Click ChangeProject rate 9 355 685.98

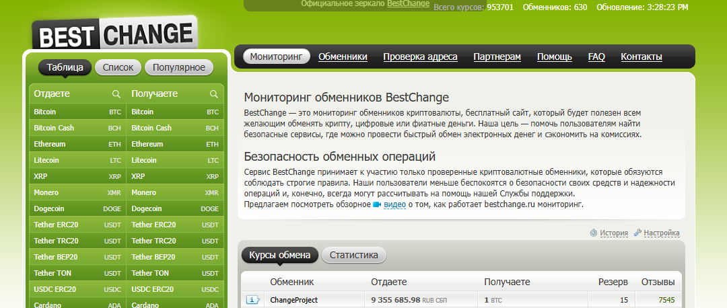pos(396,300)
